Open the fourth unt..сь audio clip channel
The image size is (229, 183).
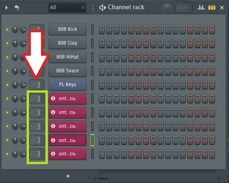tap(68, 140)
